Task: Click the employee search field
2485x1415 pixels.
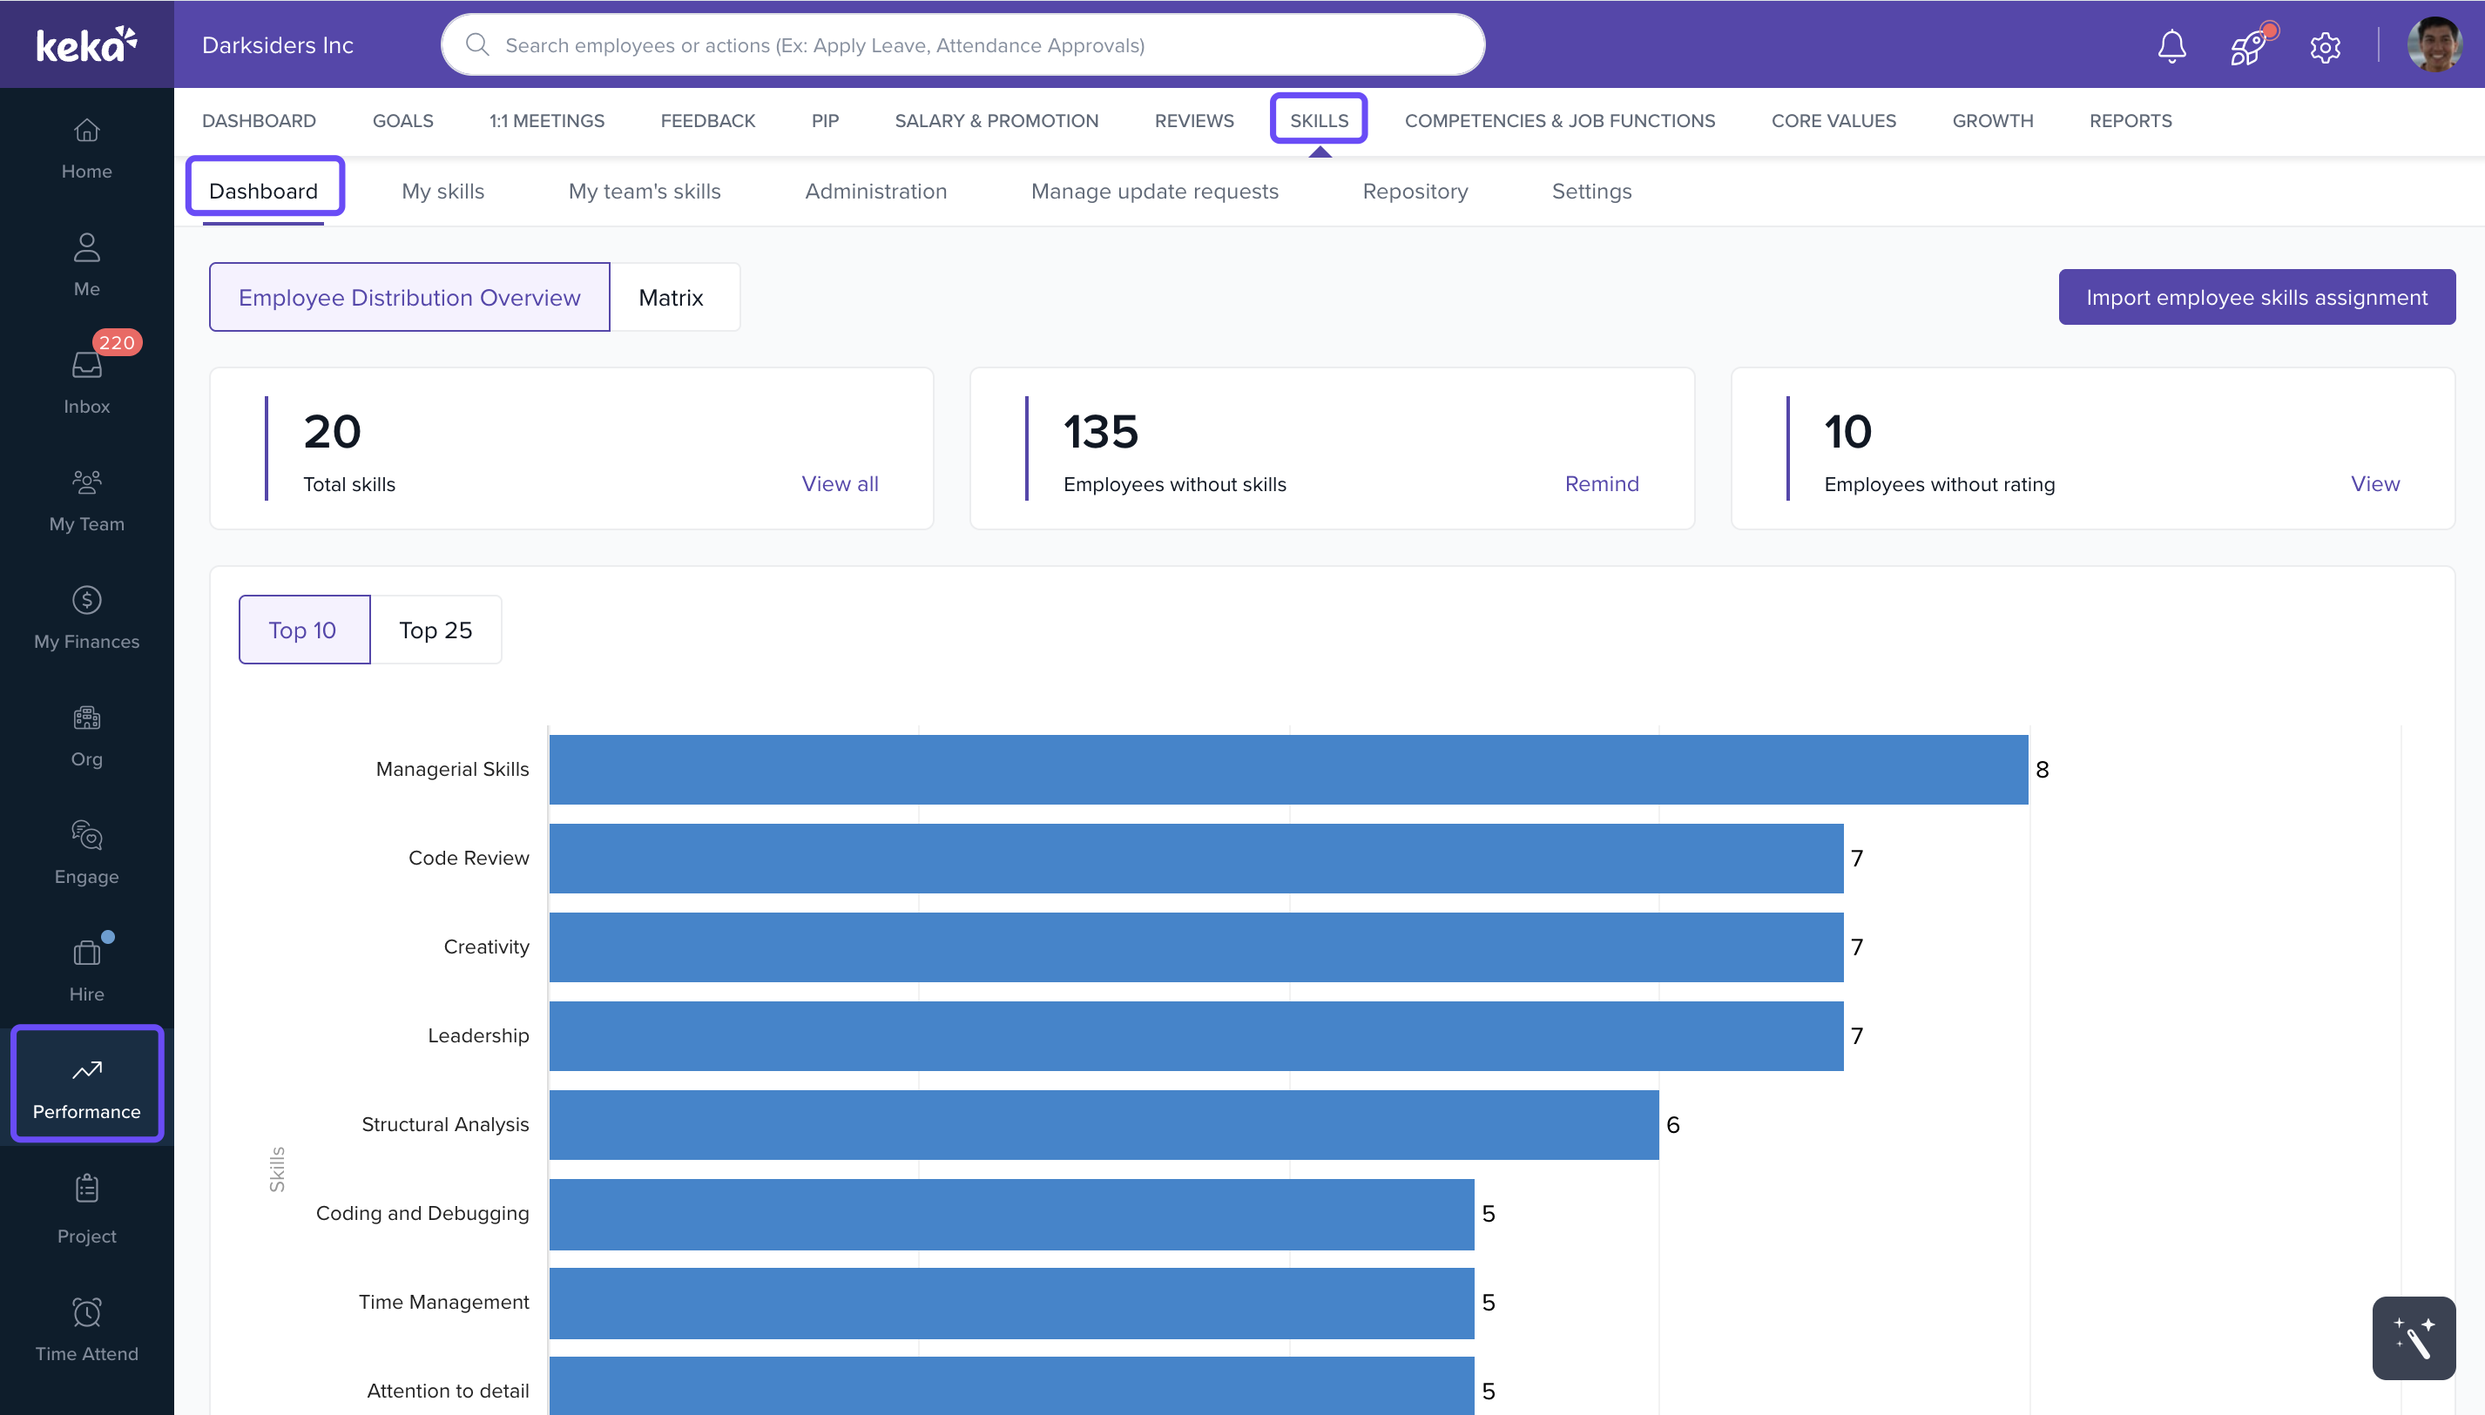Action: pos(962,44)
